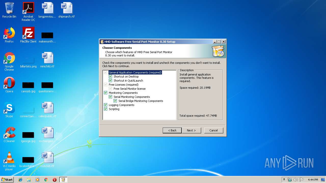The width and height of the screenshot is (326, 183).
Task: Toggle Serial Monitoring Components checkbox
Action: (x=110, y=97)
